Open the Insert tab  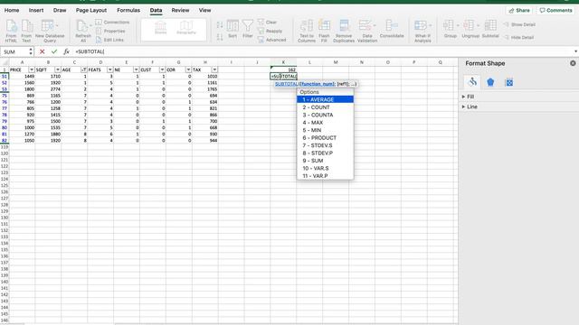pos(36,10)
